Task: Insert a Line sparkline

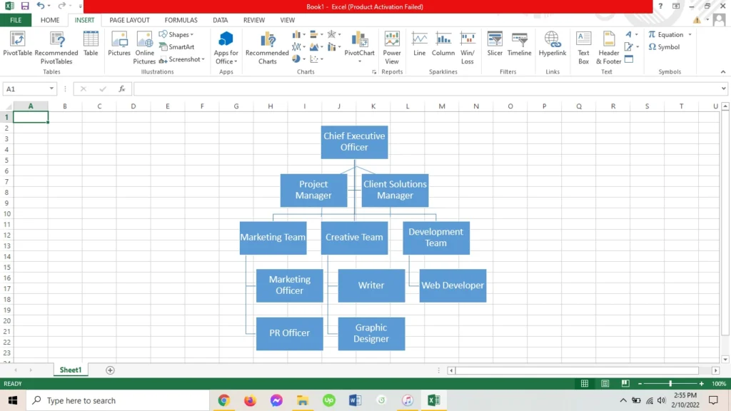Action: pyautogui.click(x=419, y=44)
